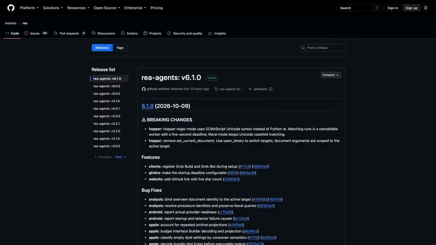
Task: Open commit 6c13fc8 link
Action: 241,218
